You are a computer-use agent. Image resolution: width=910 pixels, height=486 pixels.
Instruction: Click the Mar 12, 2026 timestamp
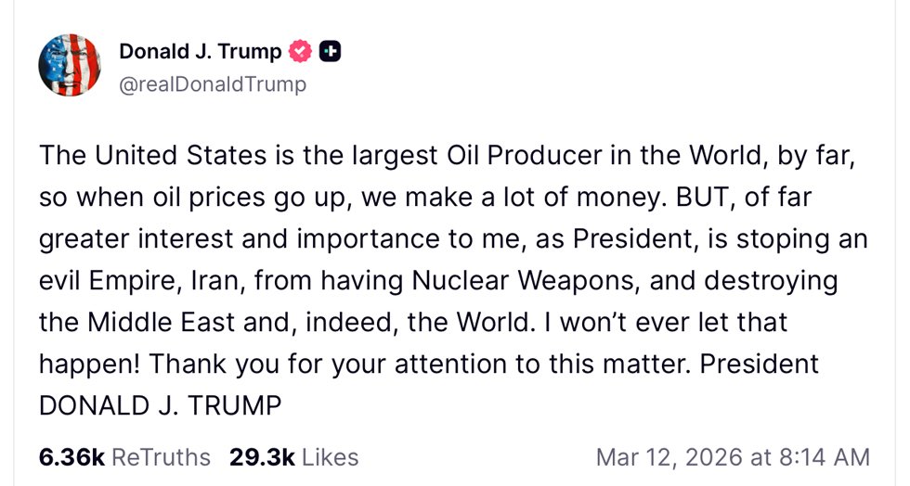click(x=732, y=457)
